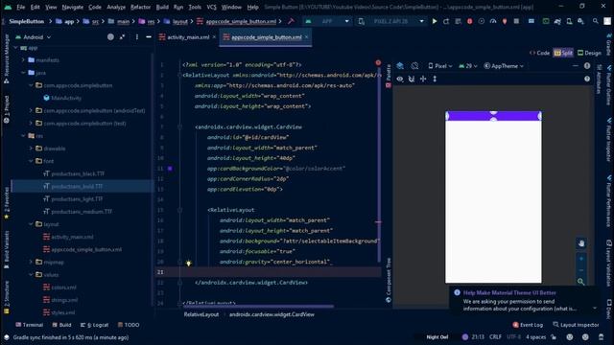Open the Pixel 2 API device dropdown
The width and height of the screenshot is (614, 345).
392,21
